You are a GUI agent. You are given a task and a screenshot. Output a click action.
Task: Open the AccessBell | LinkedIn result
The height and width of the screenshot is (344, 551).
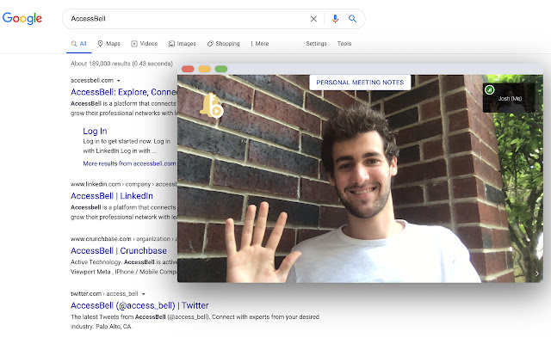pos(112,196)
